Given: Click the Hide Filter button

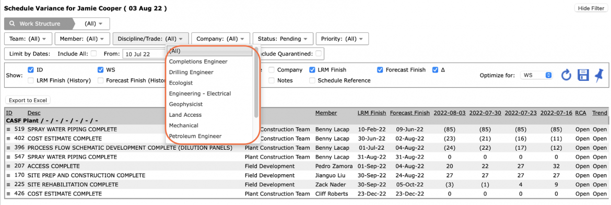Looking at the screenshot, I should pos(591,8).
